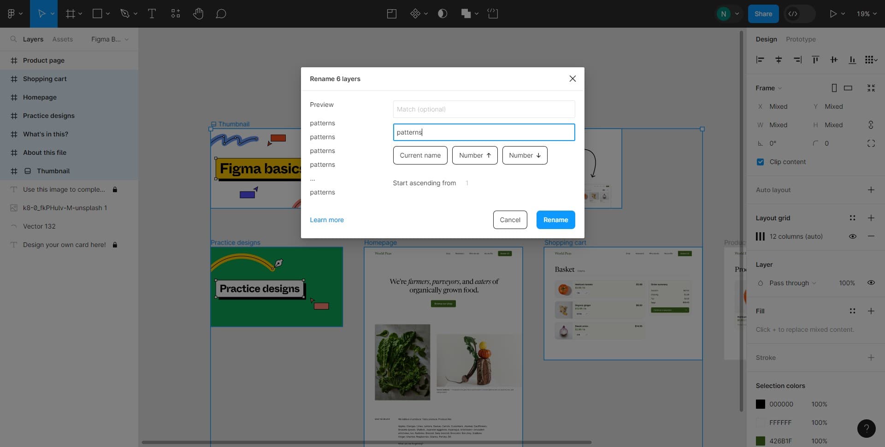Add auto layout with plus icon

(871, 190)
